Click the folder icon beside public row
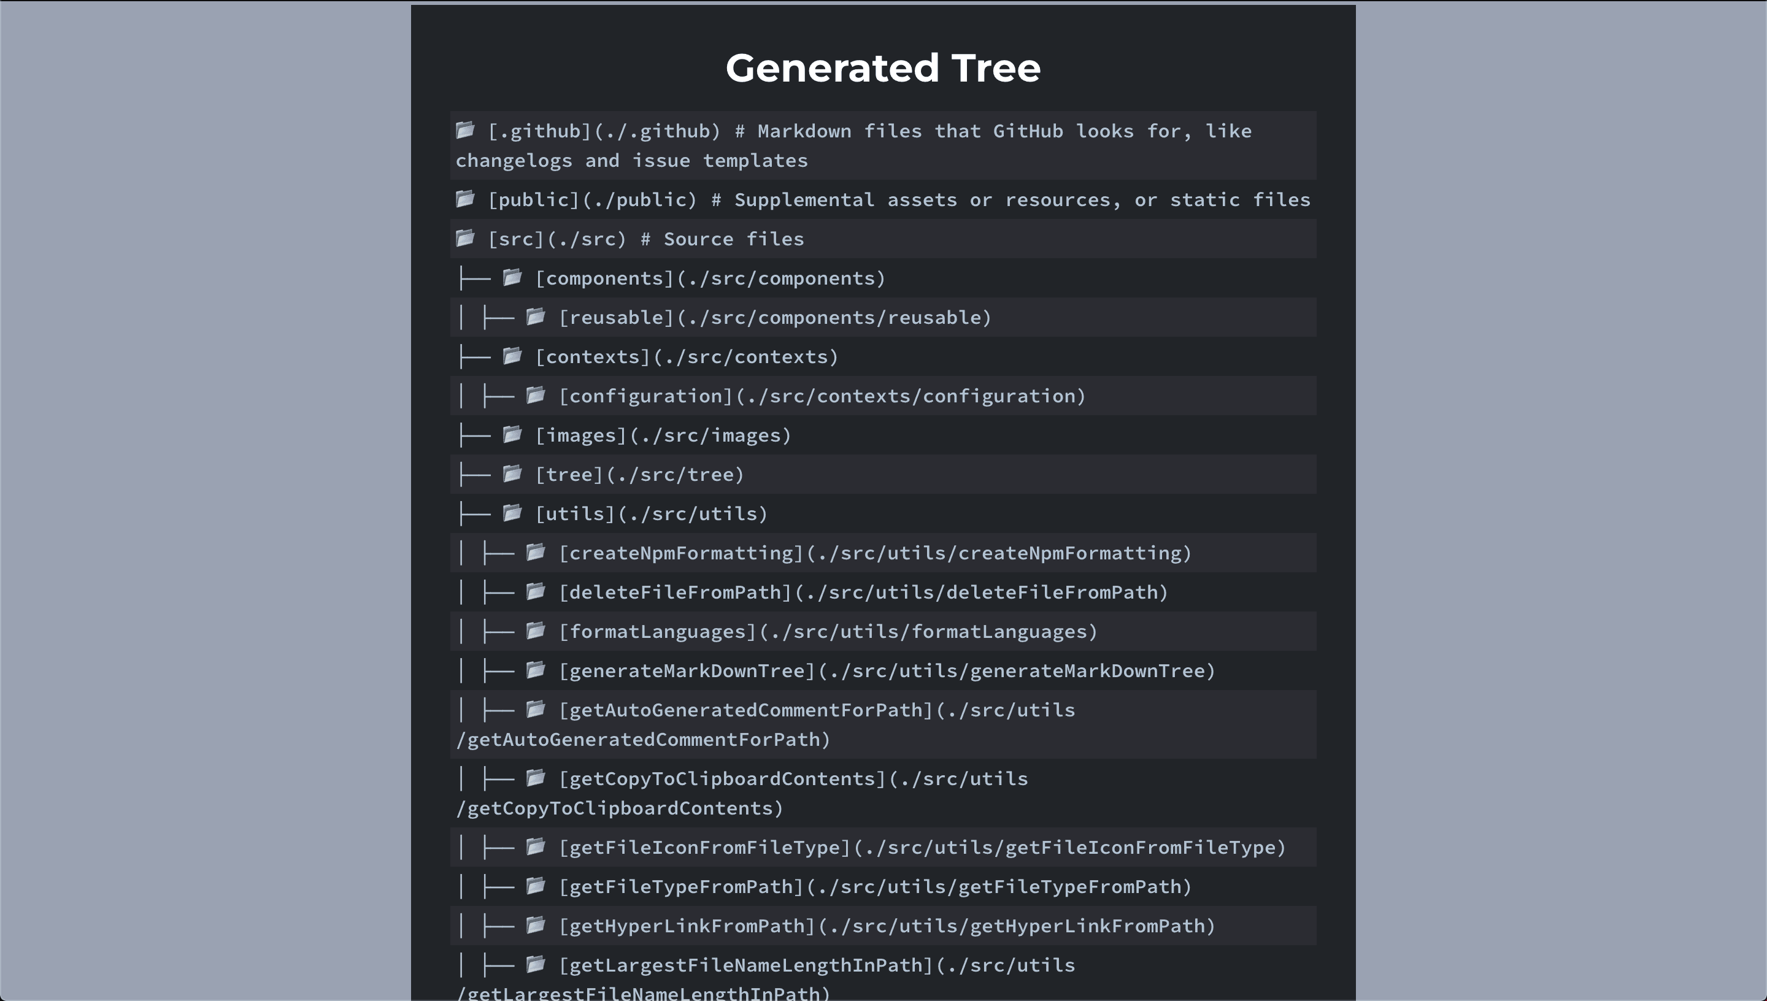1767x1001 pixels. 466,199
